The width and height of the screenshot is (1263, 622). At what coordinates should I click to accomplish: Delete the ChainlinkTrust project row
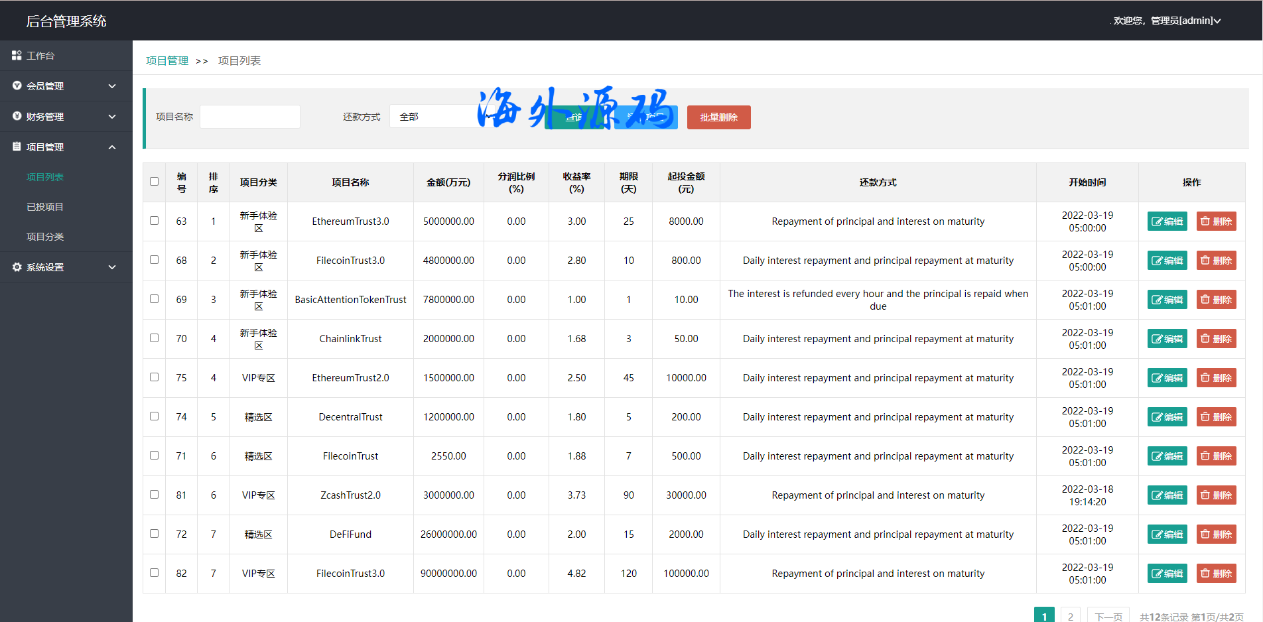point(1216,339)
